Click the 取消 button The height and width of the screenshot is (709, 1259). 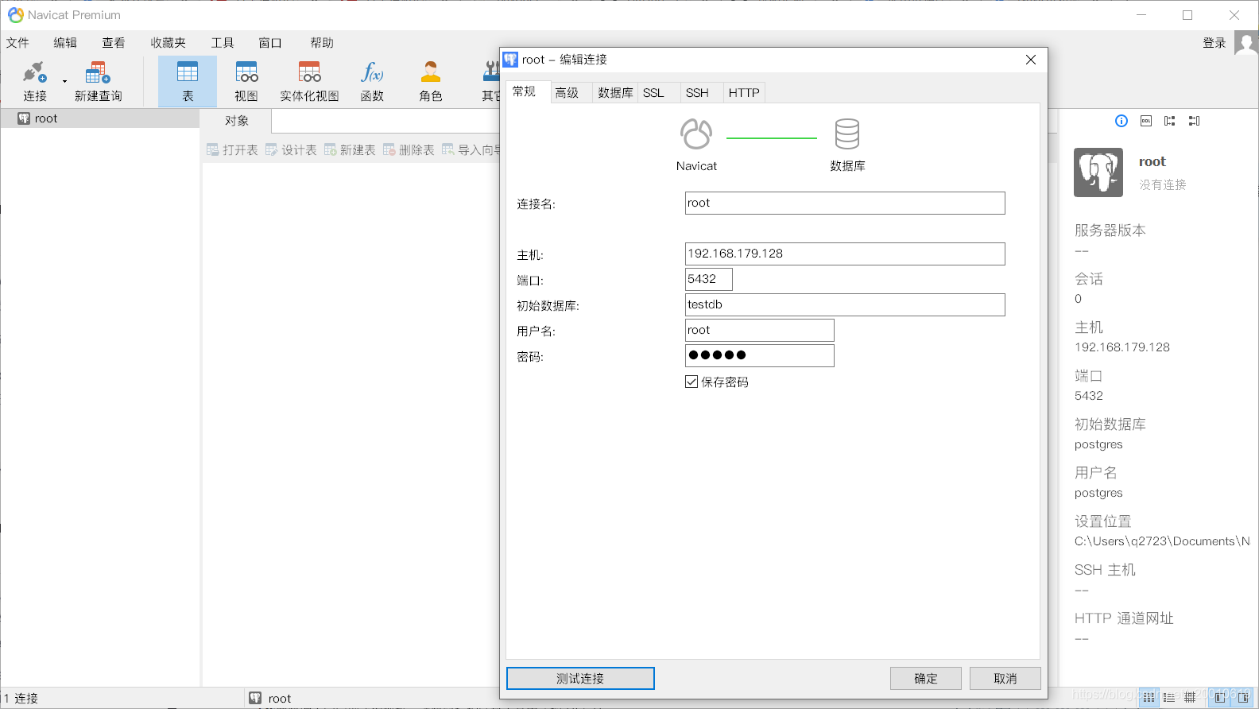(1005, 678)
